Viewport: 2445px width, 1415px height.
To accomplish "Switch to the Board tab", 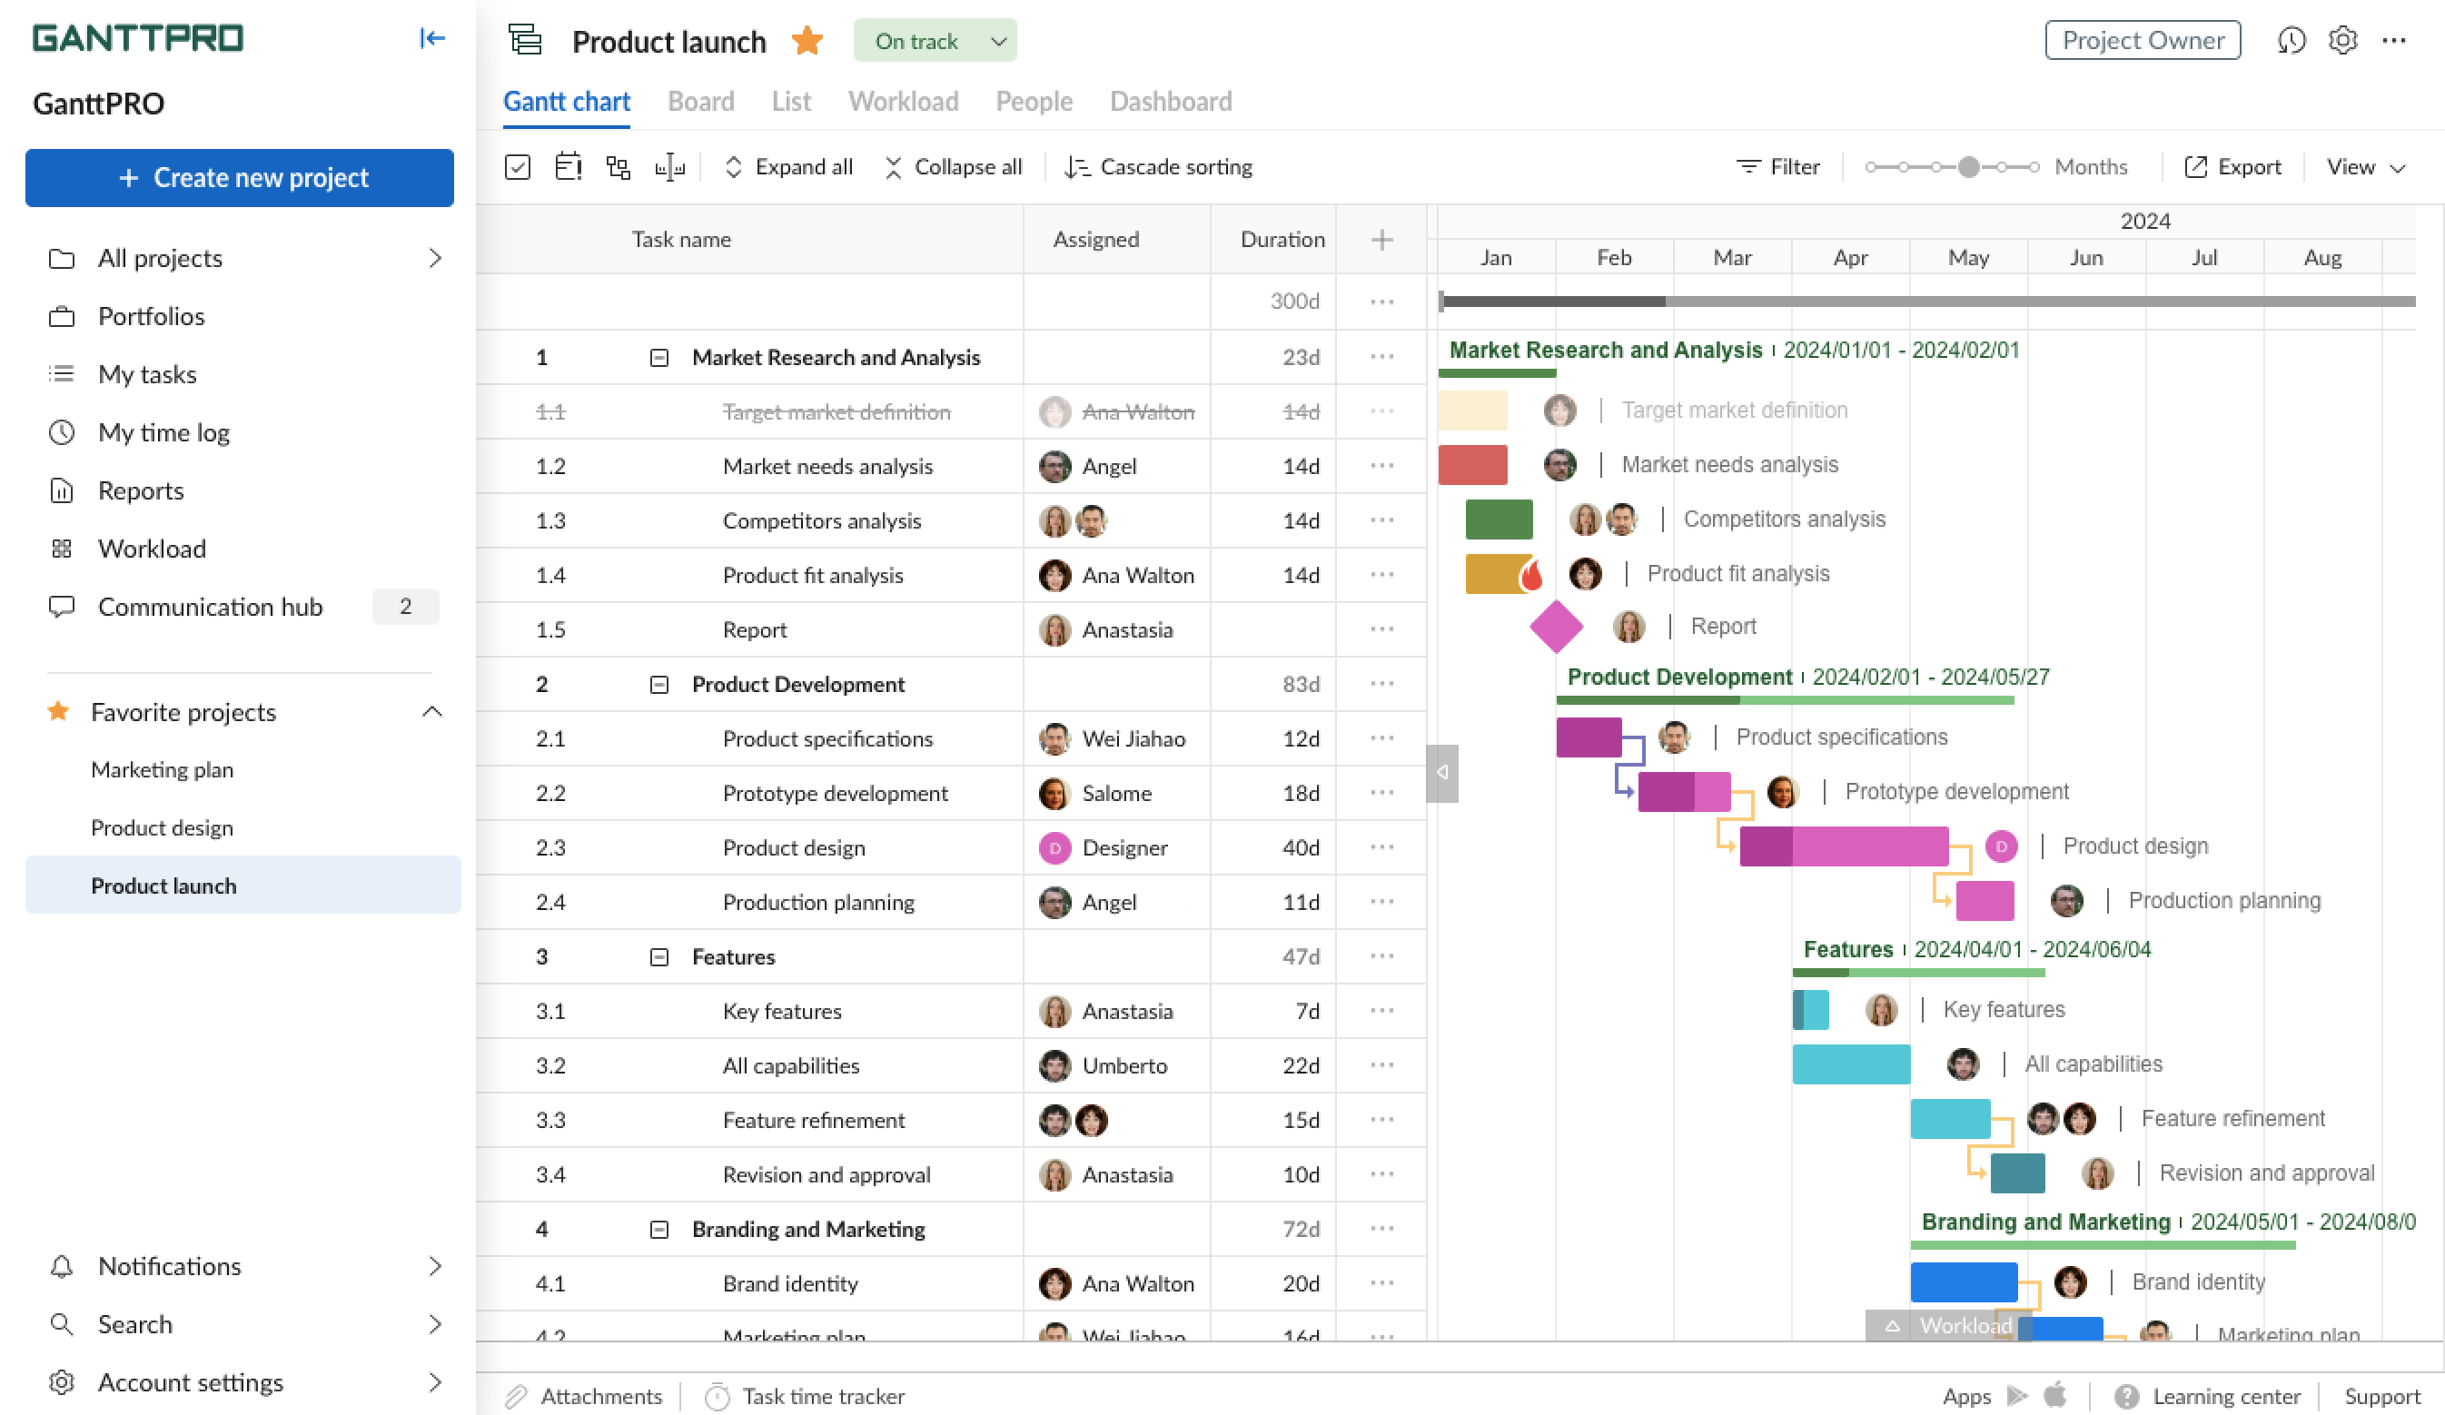I will [700, 101].
